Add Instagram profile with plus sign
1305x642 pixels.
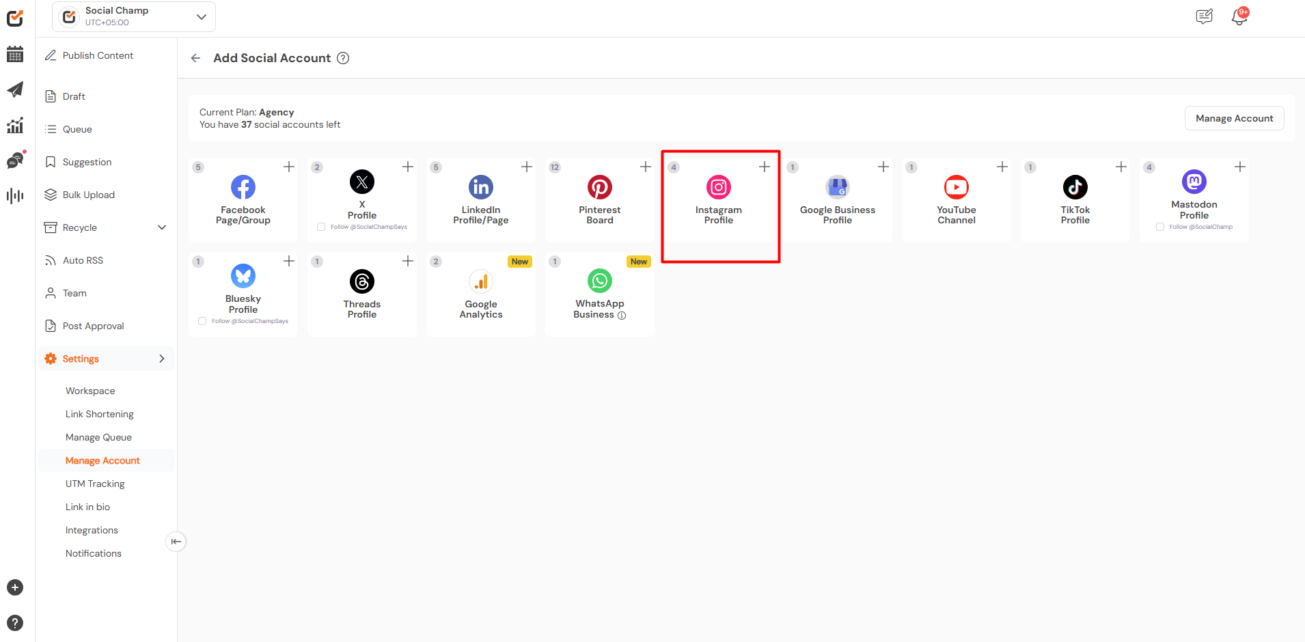(x=765, y=167)
